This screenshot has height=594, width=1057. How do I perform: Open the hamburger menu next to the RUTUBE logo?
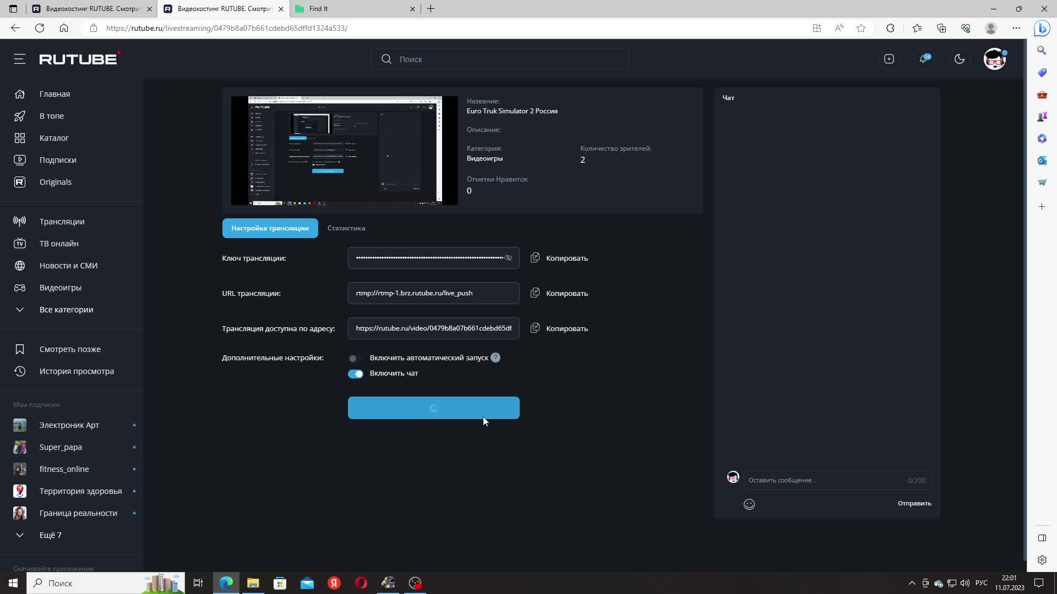click(x=20, y=59)
